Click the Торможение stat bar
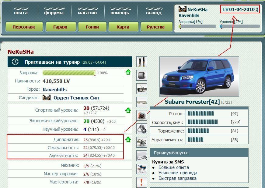The width and height of the screenshot is (265, 188). coord(198,131)
